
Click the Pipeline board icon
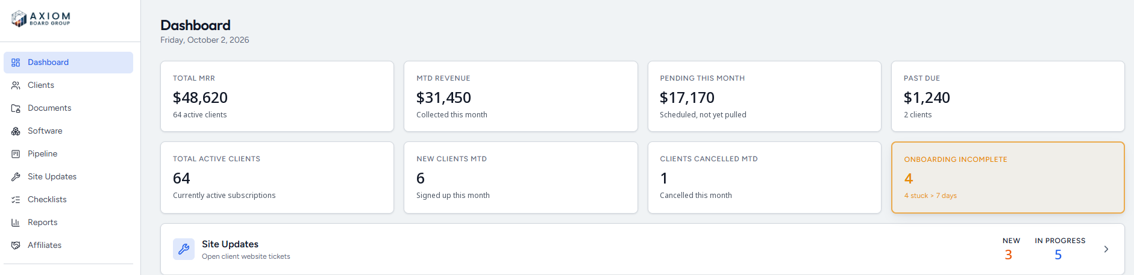pyautogui.click(x=16, y=154)
